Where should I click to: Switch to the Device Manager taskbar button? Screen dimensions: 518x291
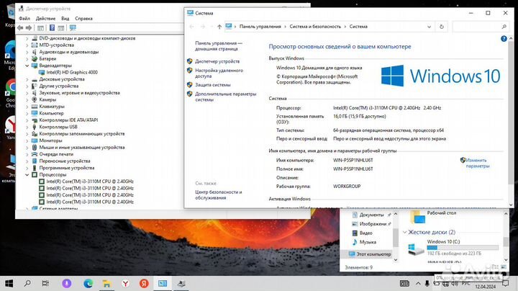point(181,283)
